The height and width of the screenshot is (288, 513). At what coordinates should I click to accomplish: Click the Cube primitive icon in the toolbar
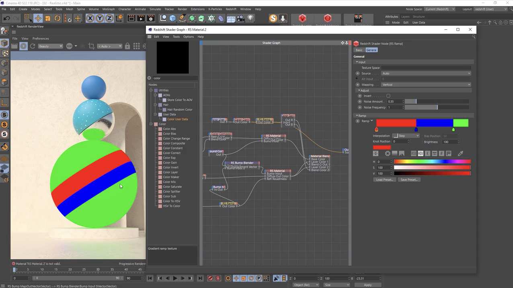click(x=173, y=18)
